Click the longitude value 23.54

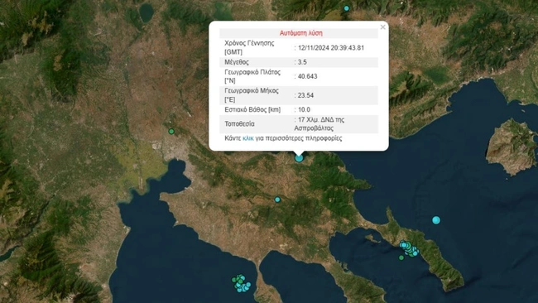click(305, 95)
